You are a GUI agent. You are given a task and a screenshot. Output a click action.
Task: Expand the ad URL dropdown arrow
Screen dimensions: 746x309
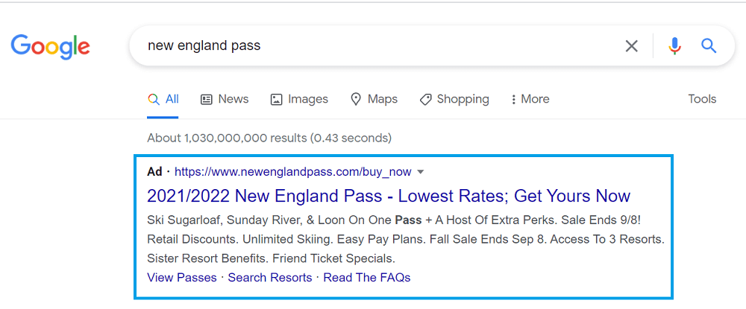[420, 172]
